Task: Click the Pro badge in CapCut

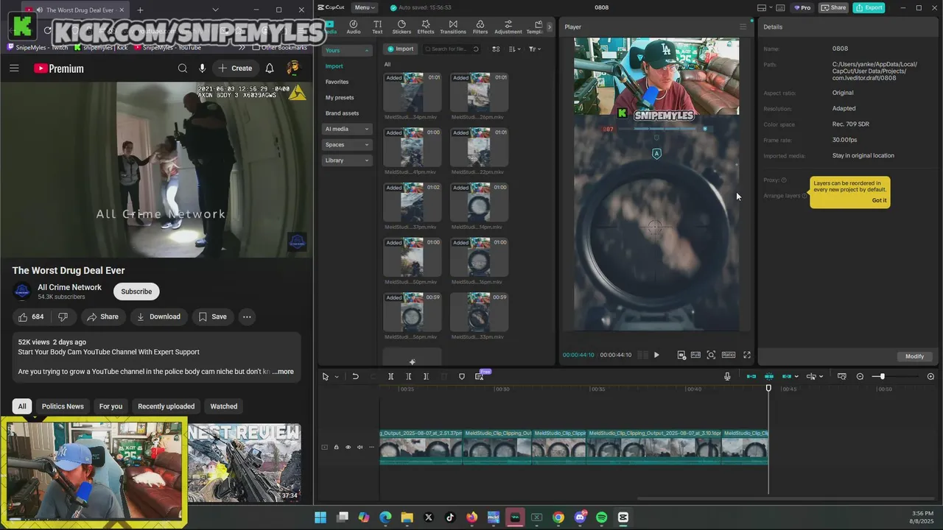Action: click(802, 7)
